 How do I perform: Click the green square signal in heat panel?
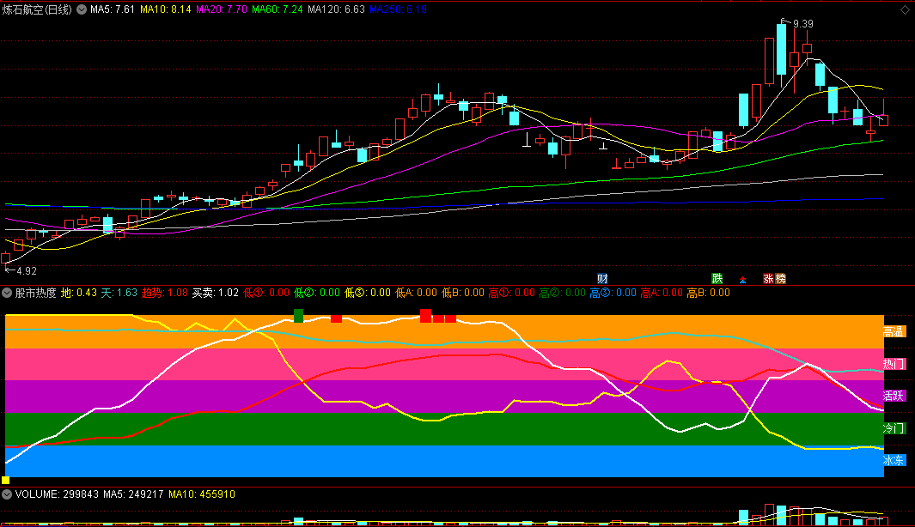pos(298,316)
